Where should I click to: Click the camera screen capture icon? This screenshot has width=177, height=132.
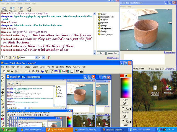81,71
